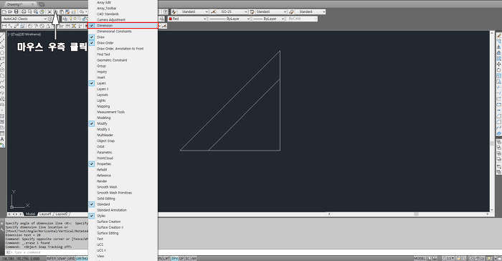Toggle TPY transparency in status bar

(x=174, y=258)
